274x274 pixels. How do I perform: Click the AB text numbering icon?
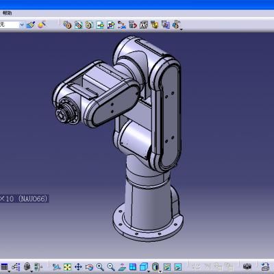[x=144, y=25]
